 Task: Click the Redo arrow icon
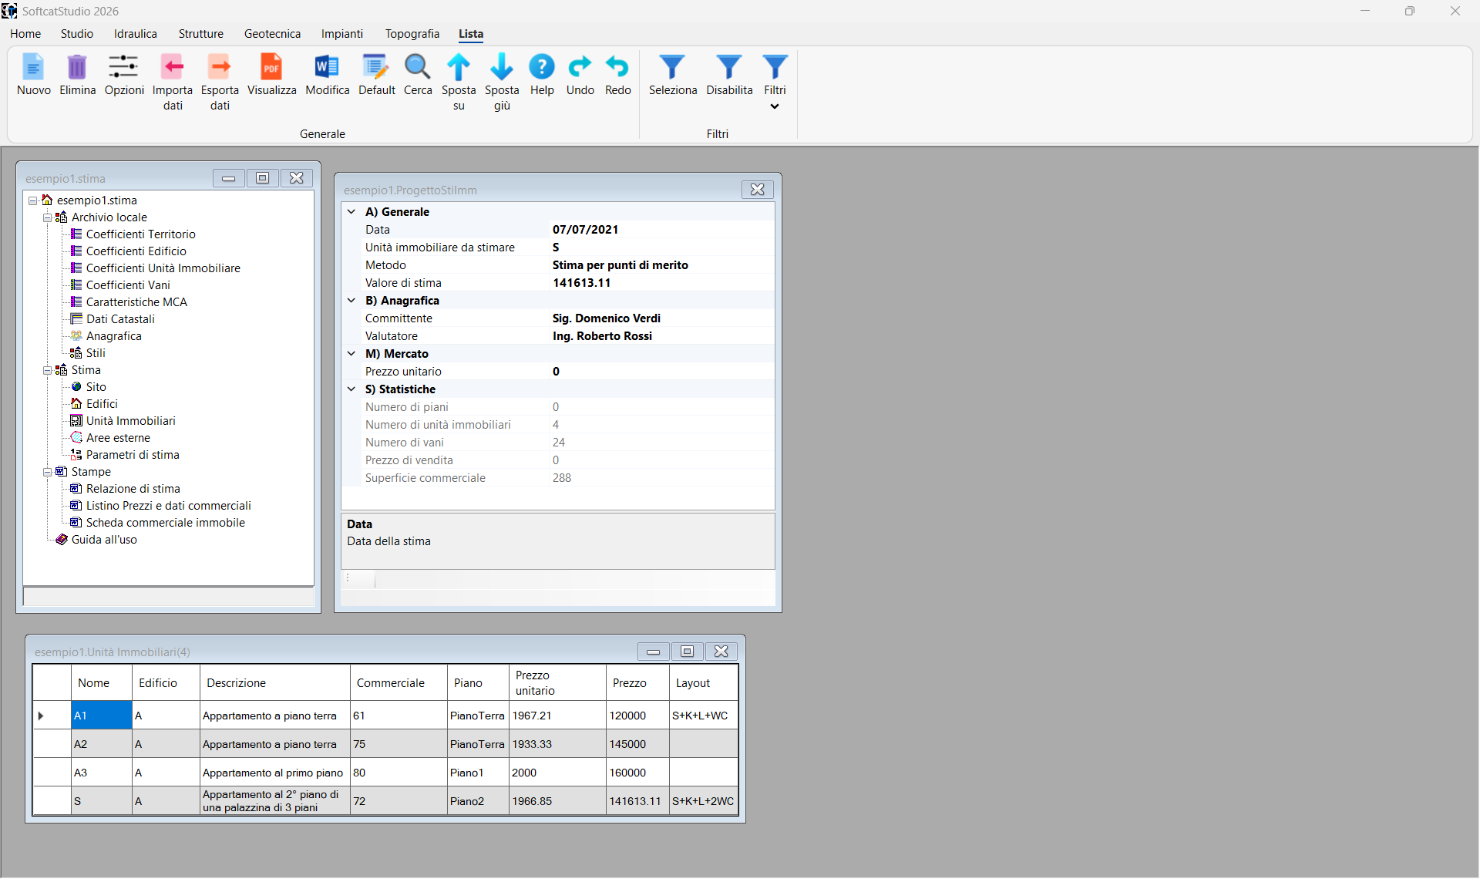617,67
